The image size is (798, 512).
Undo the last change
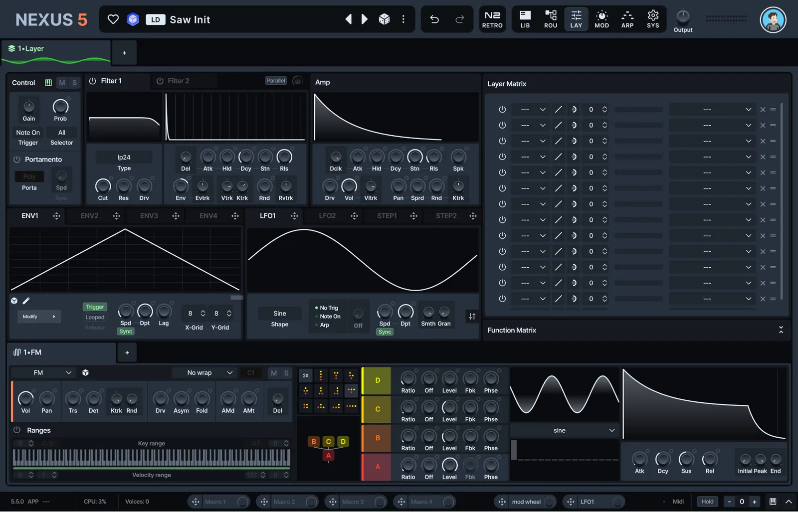434,19
